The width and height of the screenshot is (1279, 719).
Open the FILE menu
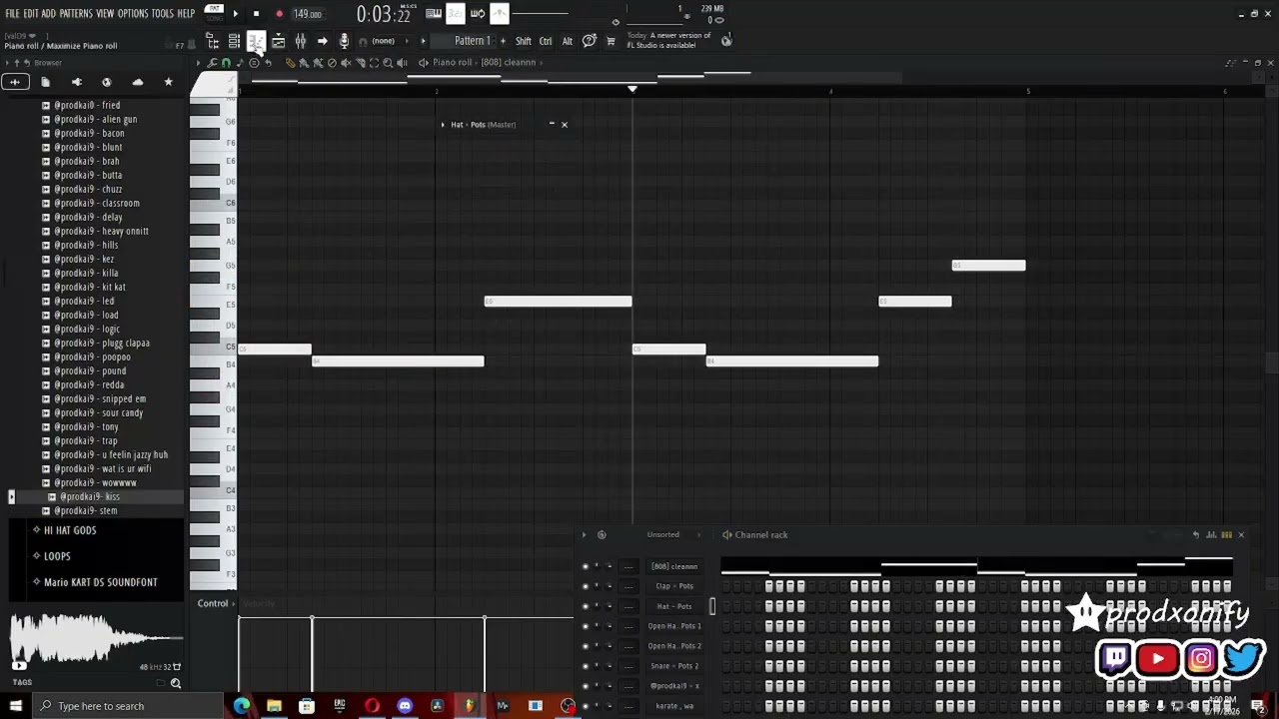(12, 14)
